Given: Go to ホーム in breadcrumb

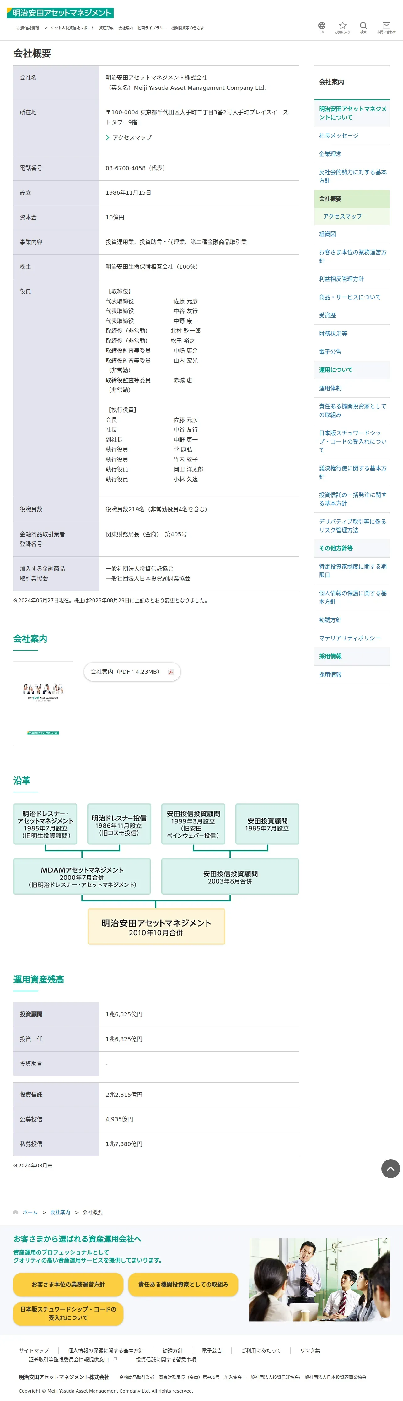Looking at the screenshot, I should (x=30, y=1212).
